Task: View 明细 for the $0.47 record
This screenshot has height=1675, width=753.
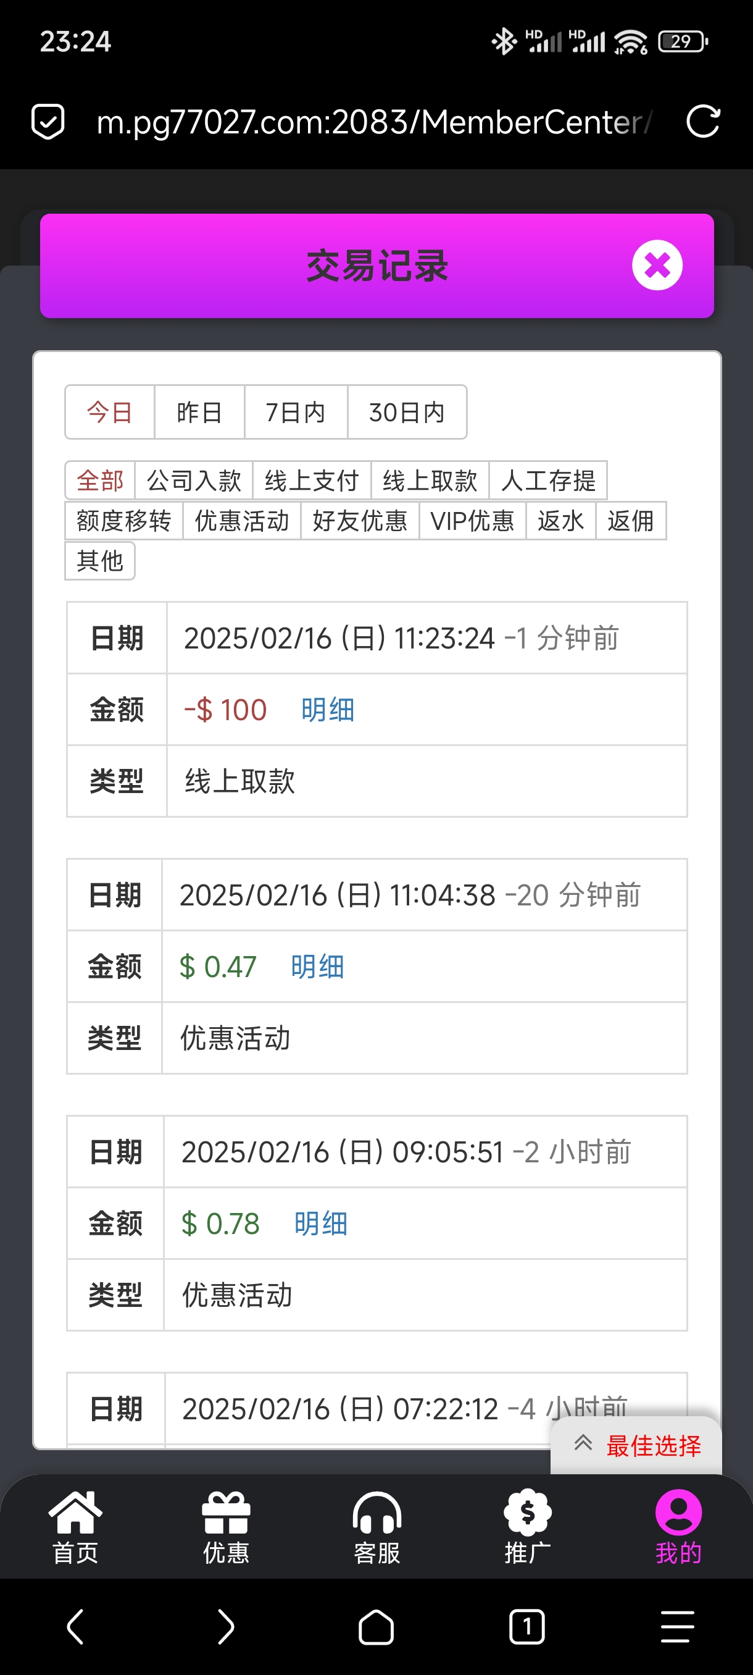Action: pos(317,966)
